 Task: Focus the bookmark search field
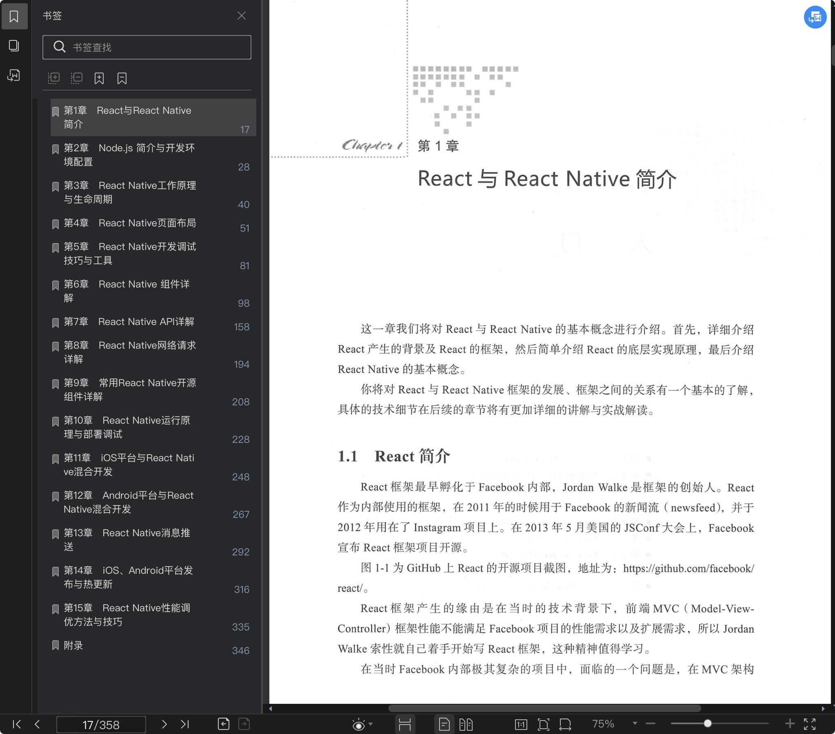(x=147, y=47)
